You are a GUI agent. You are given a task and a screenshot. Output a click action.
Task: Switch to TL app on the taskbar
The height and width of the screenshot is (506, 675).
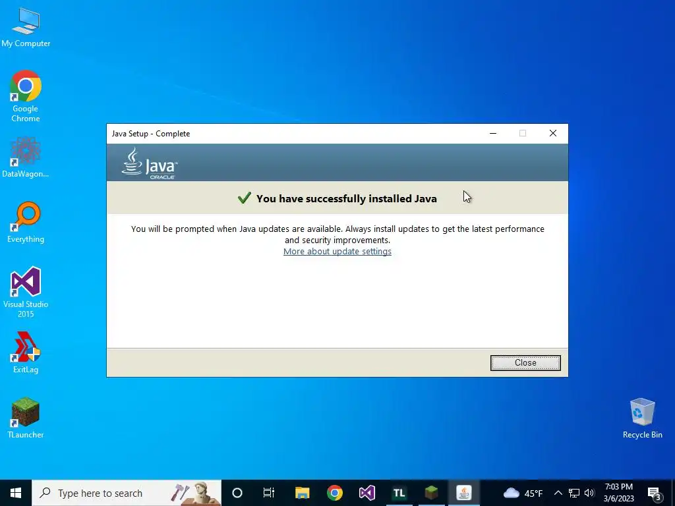[x=399, y=493]
